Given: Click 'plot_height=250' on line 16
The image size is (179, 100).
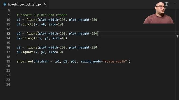Looking at the screenshot, I should click(x=83, y=47).
